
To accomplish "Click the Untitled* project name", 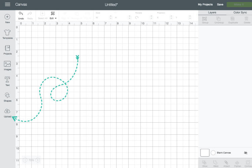I will (x=111, y=5).
